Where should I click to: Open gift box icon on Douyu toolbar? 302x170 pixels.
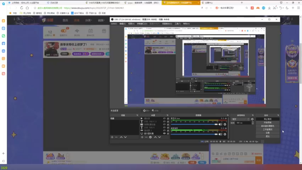click(104, 31)
